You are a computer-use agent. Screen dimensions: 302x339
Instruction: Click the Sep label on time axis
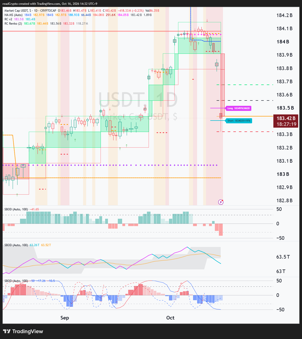(65, 318)
